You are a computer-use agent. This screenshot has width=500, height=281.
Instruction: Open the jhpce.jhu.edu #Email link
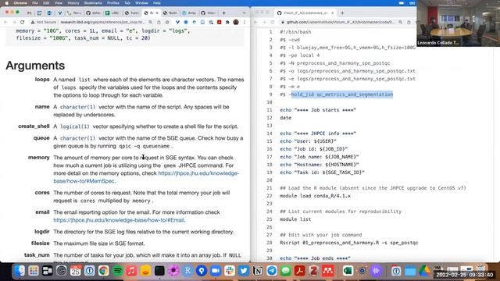click(x=119, y=220)
